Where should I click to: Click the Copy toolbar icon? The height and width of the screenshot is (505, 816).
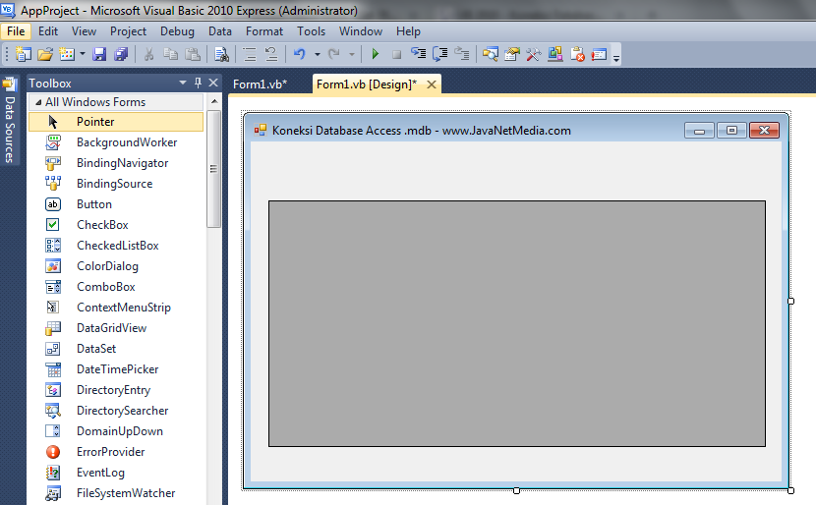pos(171,54)
